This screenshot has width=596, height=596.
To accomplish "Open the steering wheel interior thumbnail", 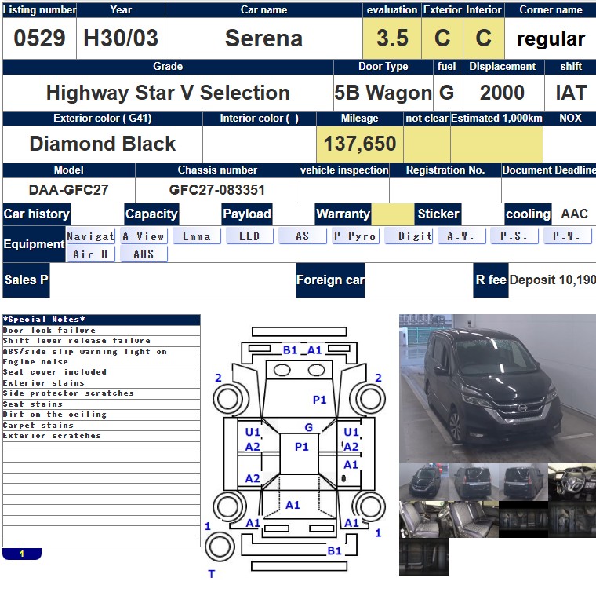I will (x=572, y=482).
